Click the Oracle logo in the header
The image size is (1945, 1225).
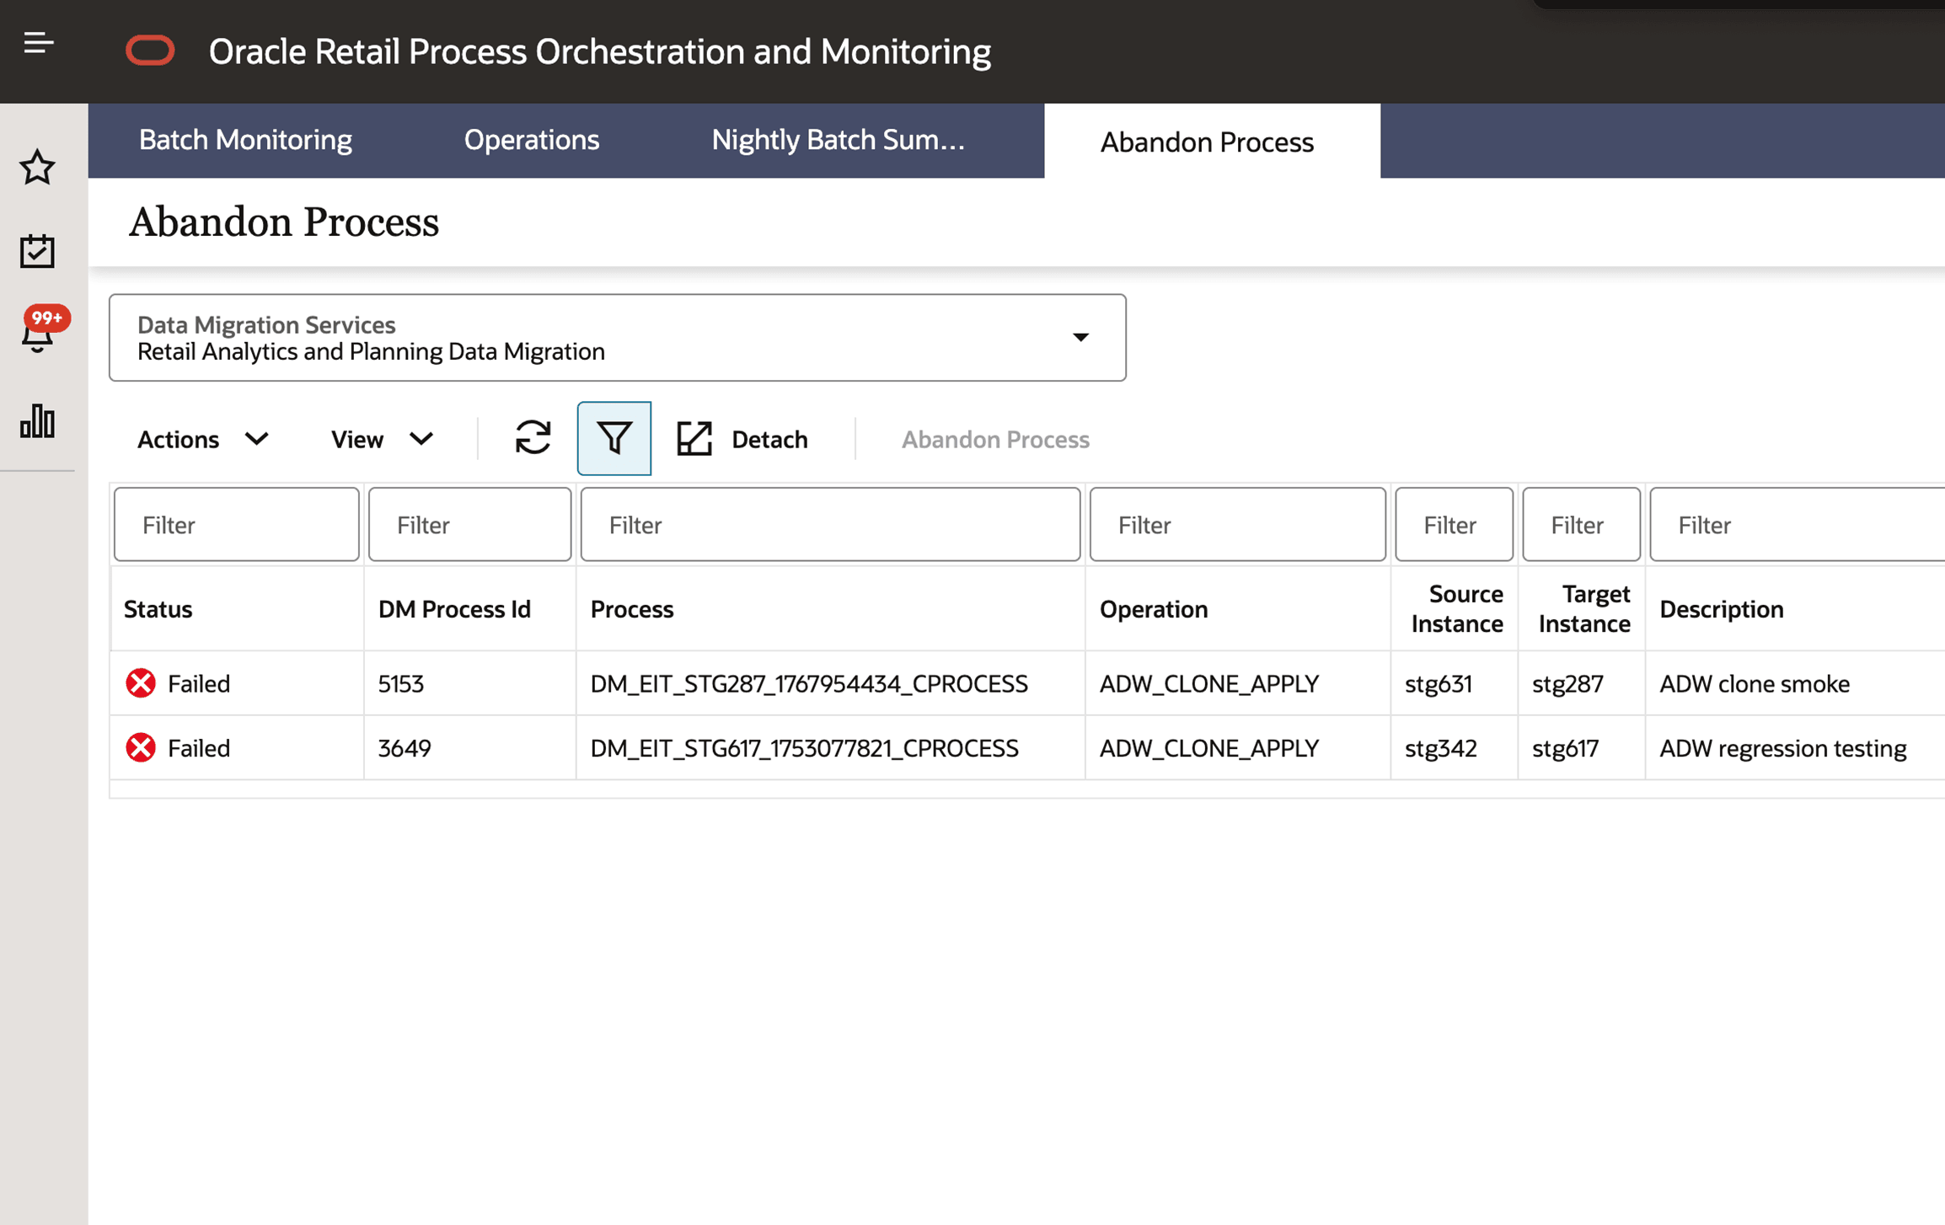point(151,50)
